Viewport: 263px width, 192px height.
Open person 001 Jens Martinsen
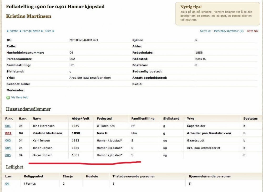[8, 126]
